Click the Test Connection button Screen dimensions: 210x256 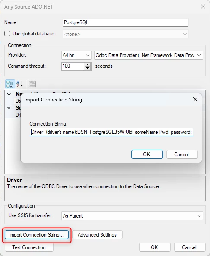29,247
